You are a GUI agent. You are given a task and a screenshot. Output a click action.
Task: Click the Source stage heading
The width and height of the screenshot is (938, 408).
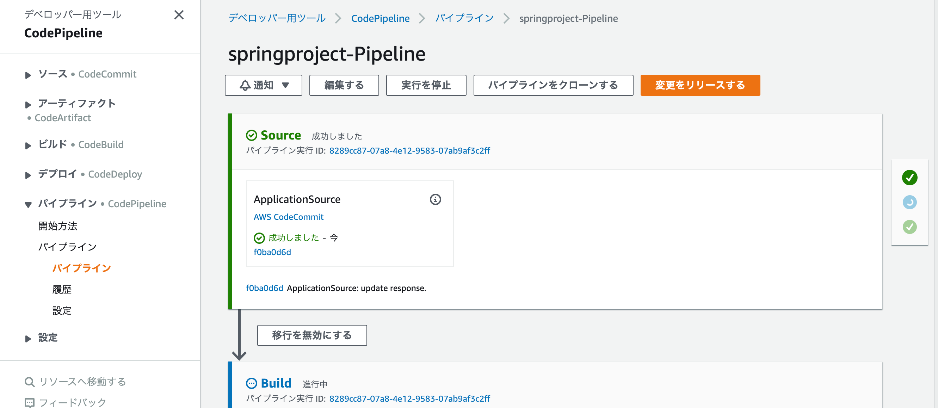pos(281,135)
